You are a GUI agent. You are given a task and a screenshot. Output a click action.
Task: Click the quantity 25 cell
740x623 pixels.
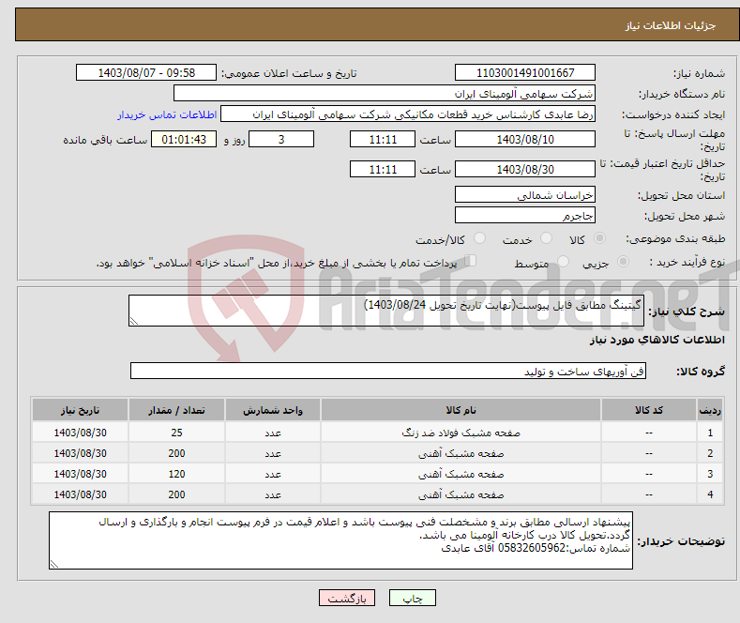pos(176,433)
